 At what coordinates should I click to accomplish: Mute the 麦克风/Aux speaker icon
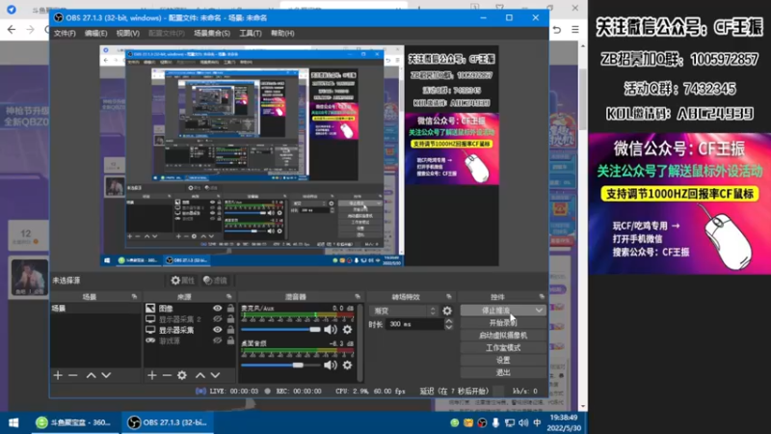tap(331, 330)
